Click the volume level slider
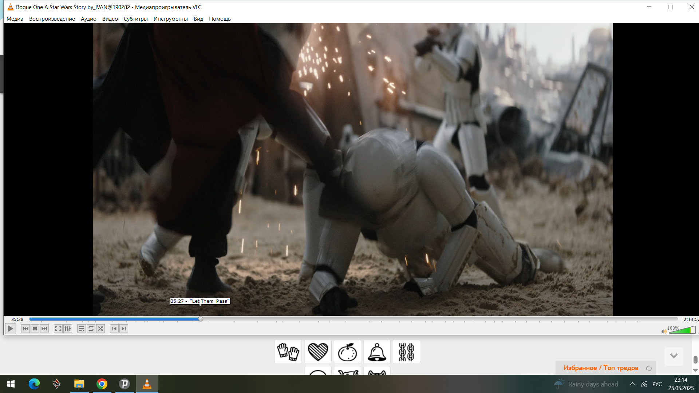 [x=682, y=330]
